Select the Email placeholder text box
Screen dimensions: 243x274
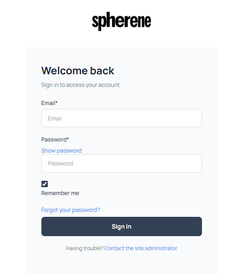point(121,118)
